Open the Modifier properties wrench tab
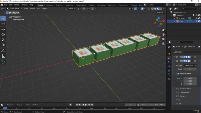 click(x=169, y=58)
